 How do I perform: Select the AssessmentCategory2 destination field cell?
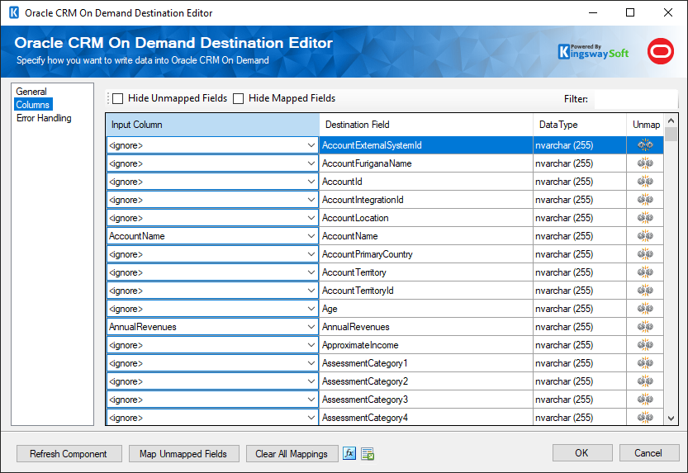click(426, 382)
